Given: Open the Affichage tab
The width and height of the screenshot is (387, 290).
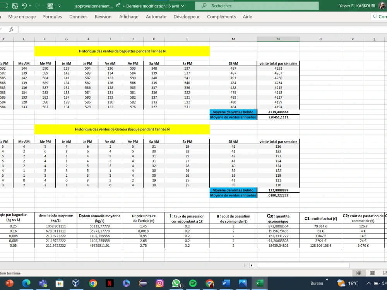Looking at the screenshot, I should tap(128, 17).
